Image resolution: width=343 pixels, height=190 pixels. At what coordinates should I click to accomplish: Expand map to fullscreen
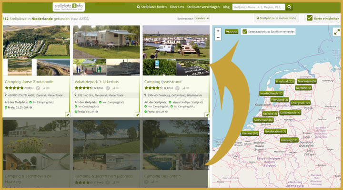pos(336,31)
